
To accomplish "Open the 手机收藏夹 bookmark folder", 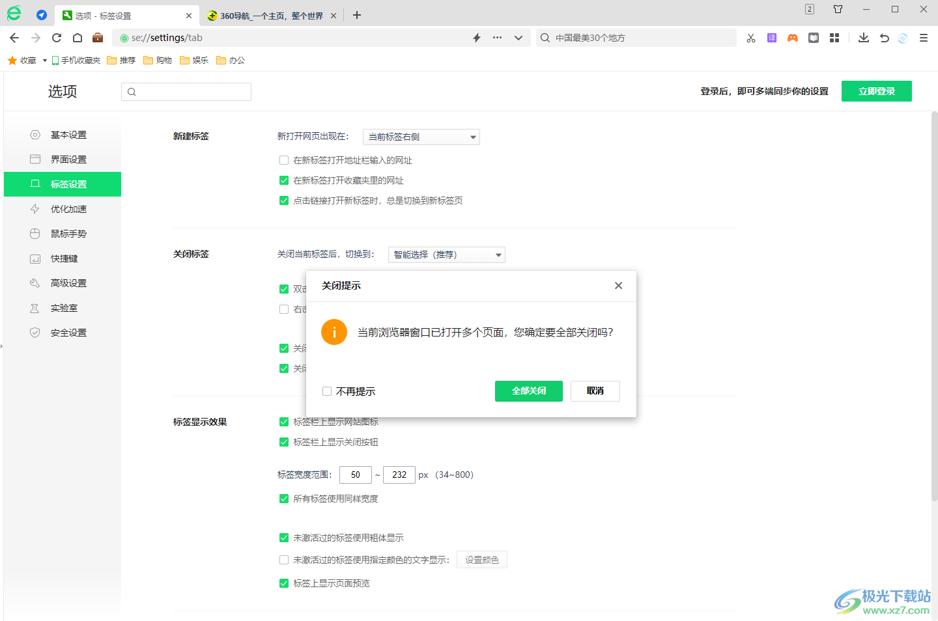I will point(76,61).
